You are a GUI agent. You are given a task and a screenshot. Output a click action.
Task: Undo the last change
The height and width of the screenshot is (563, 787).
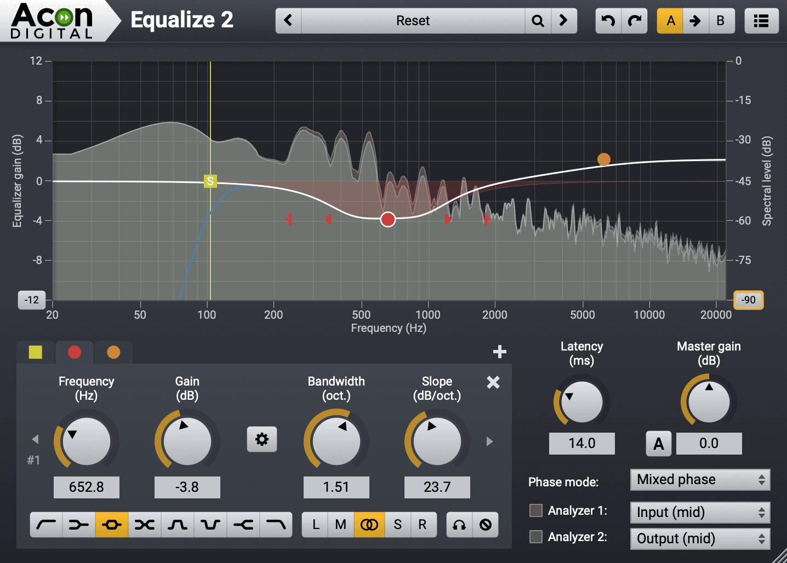pos(608,20)
